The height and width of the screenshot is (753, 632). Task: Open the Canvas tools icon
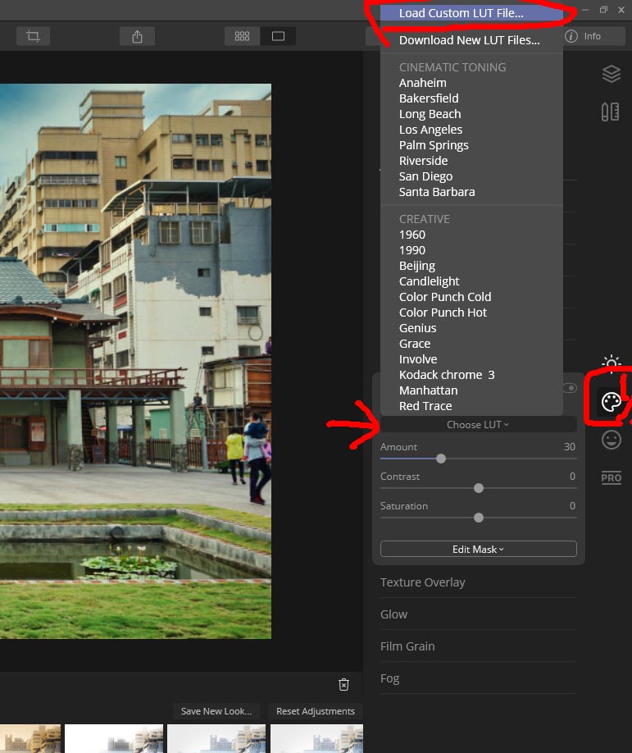[x=610, y=112]
